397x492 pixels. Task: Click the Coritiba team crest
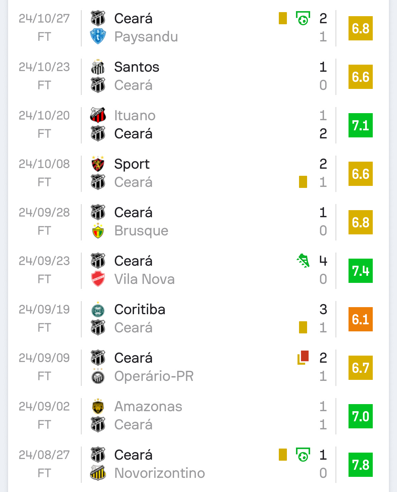(x=98, y=309)
